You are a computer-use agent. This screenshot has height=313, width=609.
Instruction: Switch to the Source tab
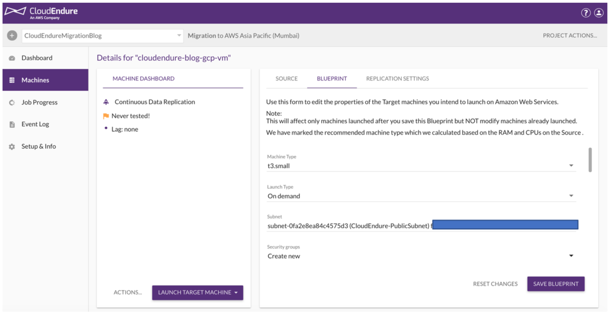[x=287, y=78]
